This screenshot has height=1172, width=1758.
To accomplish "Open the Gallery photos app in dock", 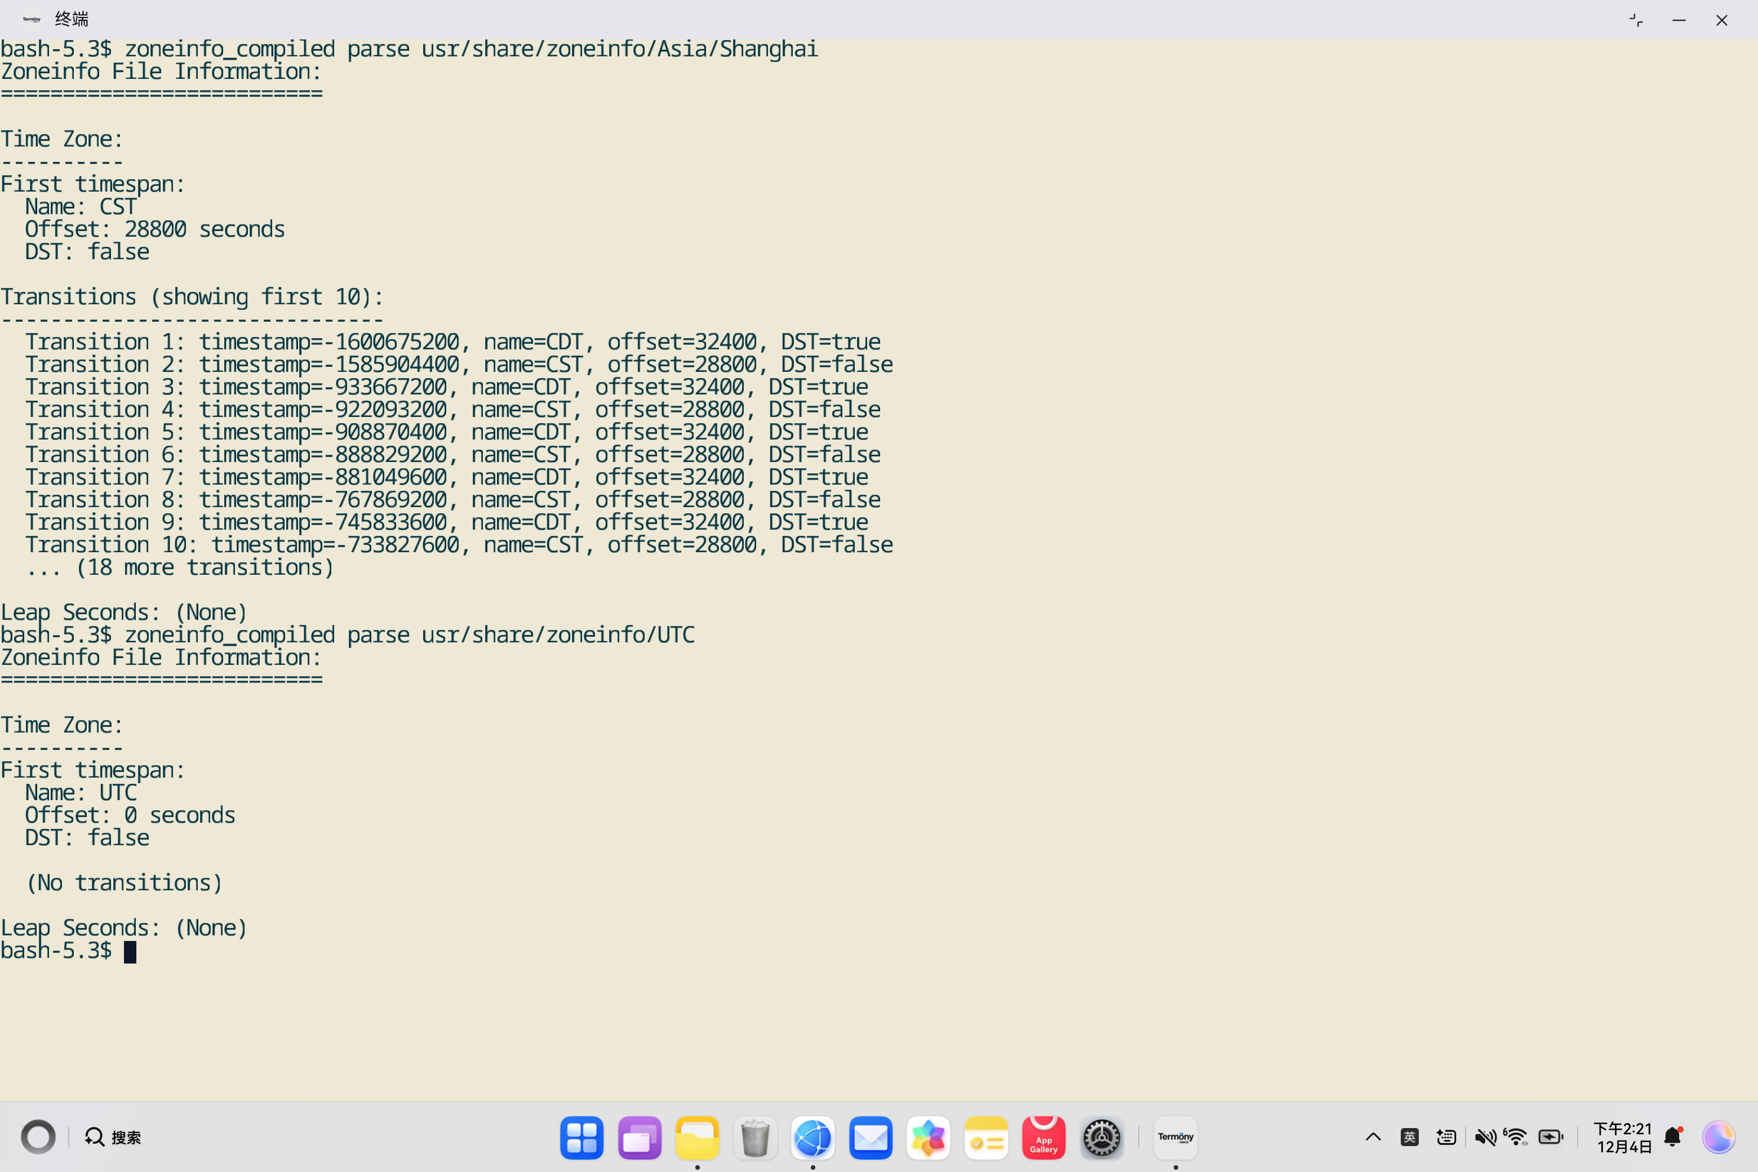I will (929, 1138).
